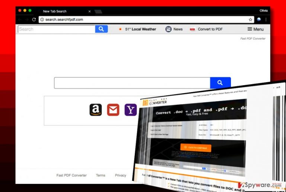Click the Fast PDF Converter label top right
Viewport: 286px width, 192px height.
253,38
